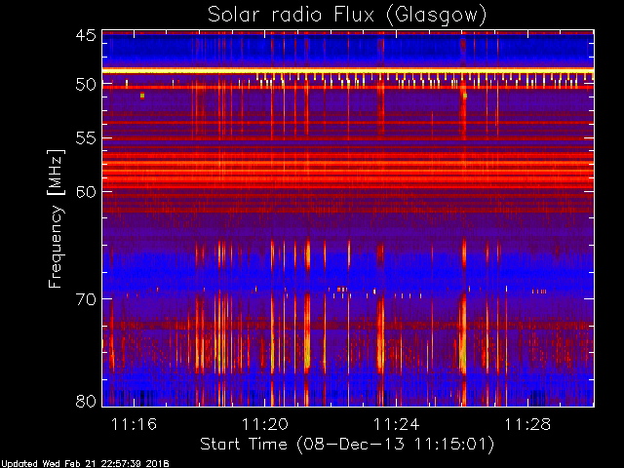
Task: Click the green dot marker near 11:16
Action: (x=142, y=96)
